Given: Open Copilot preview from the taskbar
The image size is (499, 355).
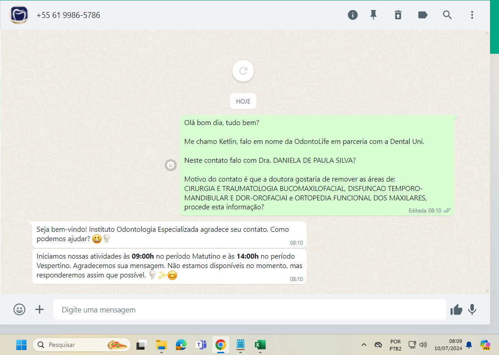Looking at the screenshot, I should coord(485,345).
